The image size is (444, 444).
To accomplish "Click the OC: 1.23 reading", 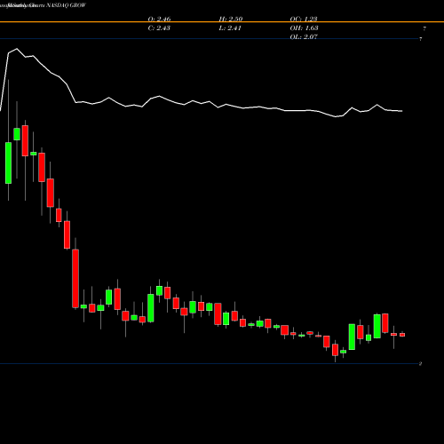I will click(x=304, y=19).
